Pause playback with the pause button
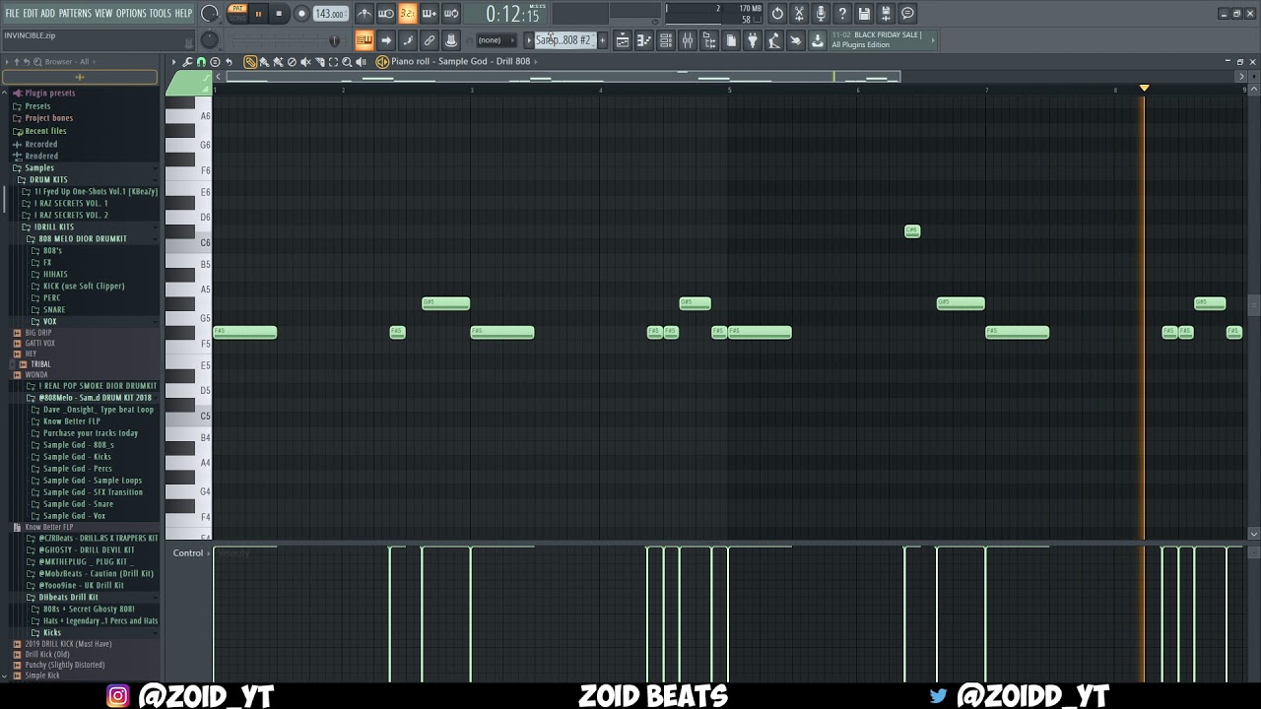 coord(258,14)
